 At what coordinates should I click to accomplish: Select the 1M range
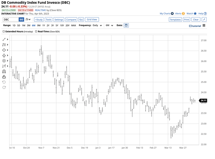[x=24, y=25]
